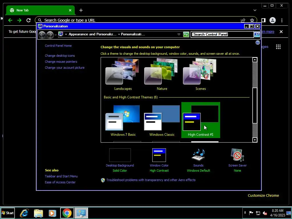Screen dimensions: 292x219
Task: Click the Control Panel search magnifier button
Action: coord(257,35)
